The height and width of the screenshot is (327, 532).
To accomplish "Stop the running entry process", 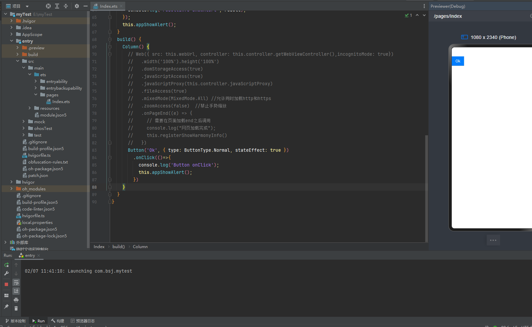I will [x=6, y=284].
